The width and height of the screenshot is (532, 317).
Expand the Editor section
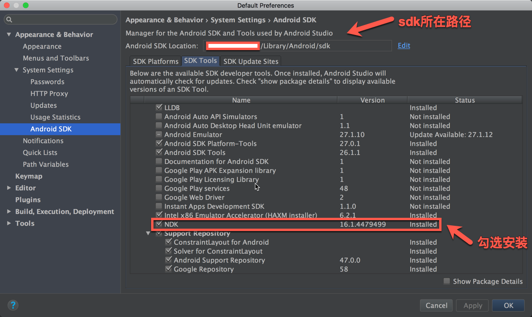[9, 188]
